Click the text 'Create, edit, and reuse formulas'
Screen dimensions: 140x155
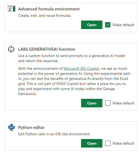tap(45, 15)
